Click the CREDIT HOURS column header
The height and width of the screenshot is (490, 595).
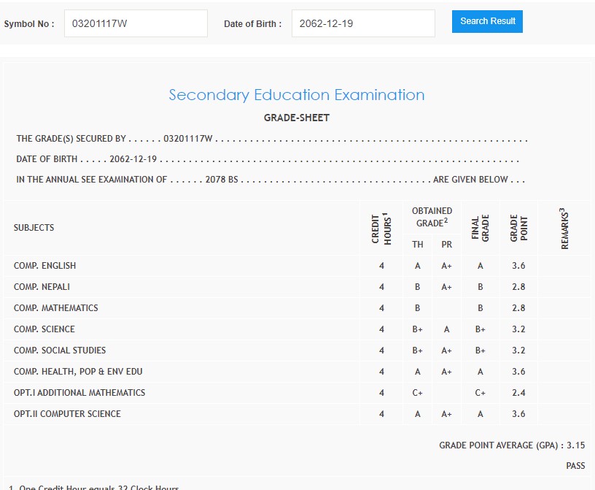click(381, 228)
